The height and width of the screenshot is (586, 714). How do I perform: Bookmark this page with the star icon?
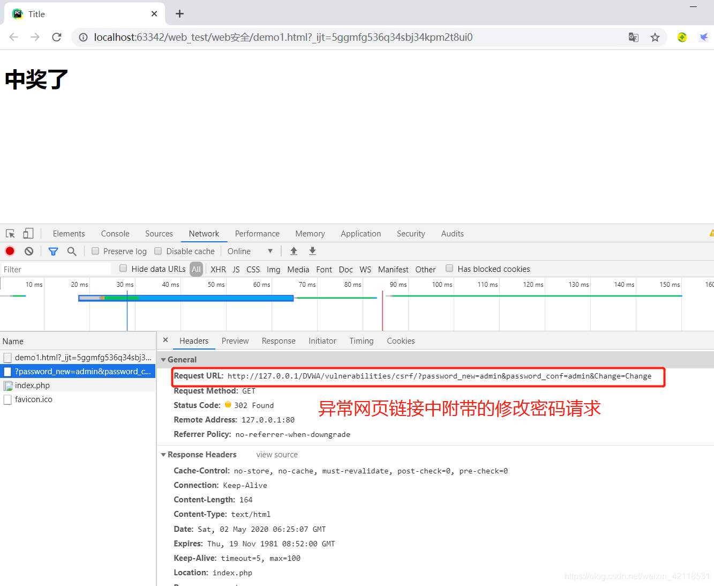[655, 37]
